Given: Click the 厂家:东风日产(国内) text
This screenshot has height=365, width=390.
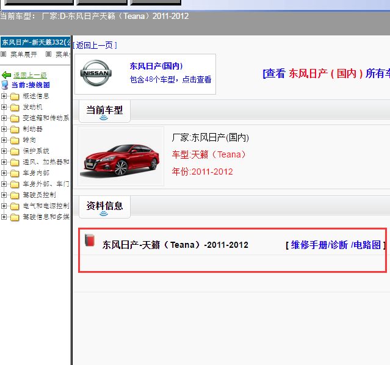Looking at the screenshot, I should [x=210, y=137].
